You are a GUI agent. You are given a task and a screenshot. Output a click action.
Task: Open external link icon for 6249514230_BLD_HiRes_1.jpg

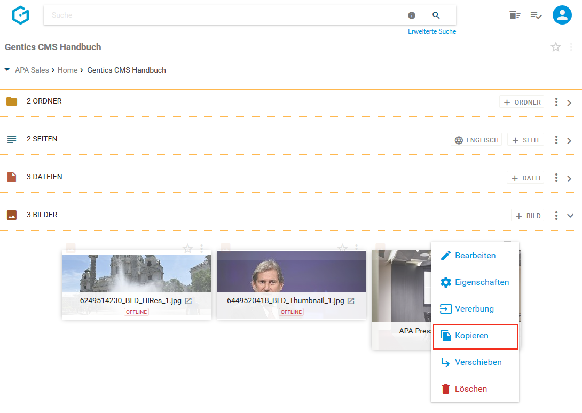click(x=188, y=301)
